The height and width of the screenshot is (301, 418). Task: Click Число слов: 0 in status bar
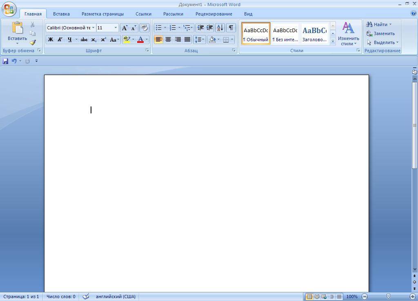(61, 297)
